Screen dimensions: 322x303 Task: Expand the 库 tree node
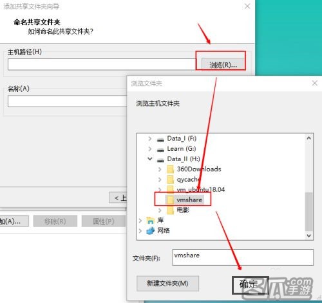click(140, 220)
